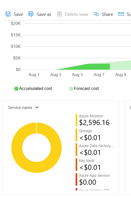Click the Save button label
The image size is (131, 197).
point(18,14)
